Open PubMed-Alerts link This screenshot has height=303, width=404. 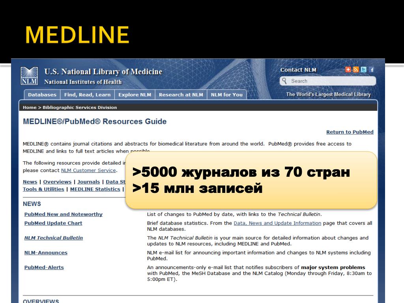coord(44,267)
